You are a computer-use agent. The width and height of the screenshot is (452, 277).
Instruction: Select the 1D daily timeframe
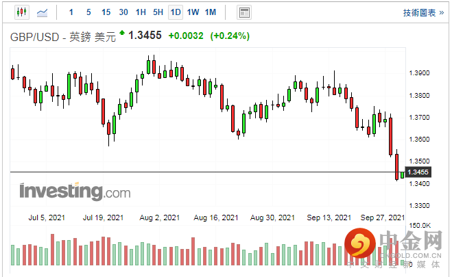click(176, 12)
